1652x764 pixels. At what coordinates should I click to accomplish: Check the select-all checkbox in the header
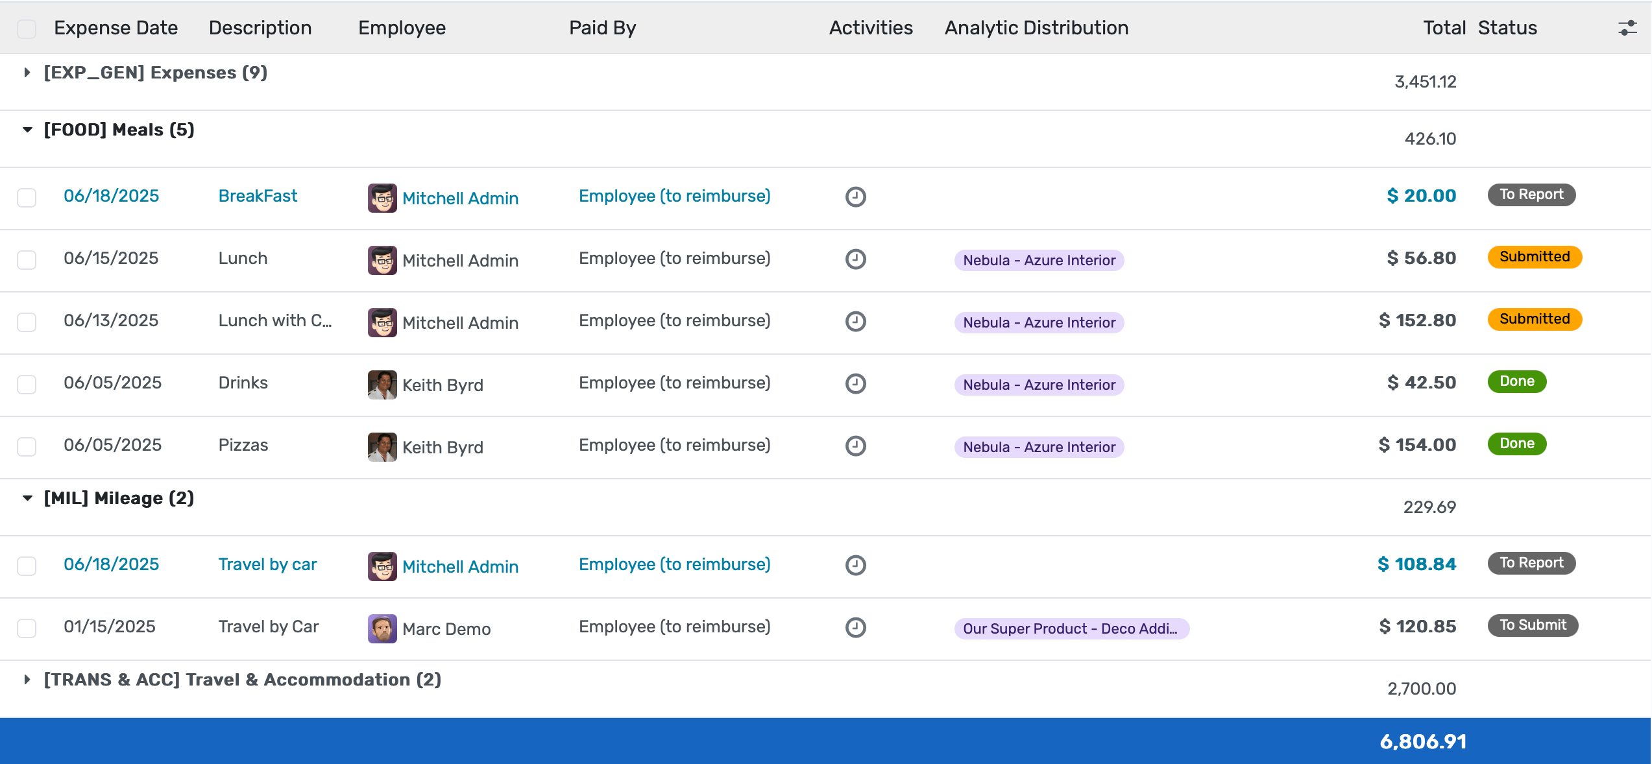click(27, 29)
